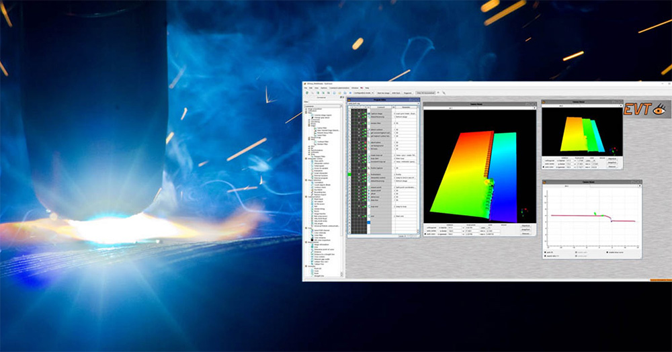Click the 'Stop 3D reconstruction' button
672x352 pixels.
coord(425,93)
